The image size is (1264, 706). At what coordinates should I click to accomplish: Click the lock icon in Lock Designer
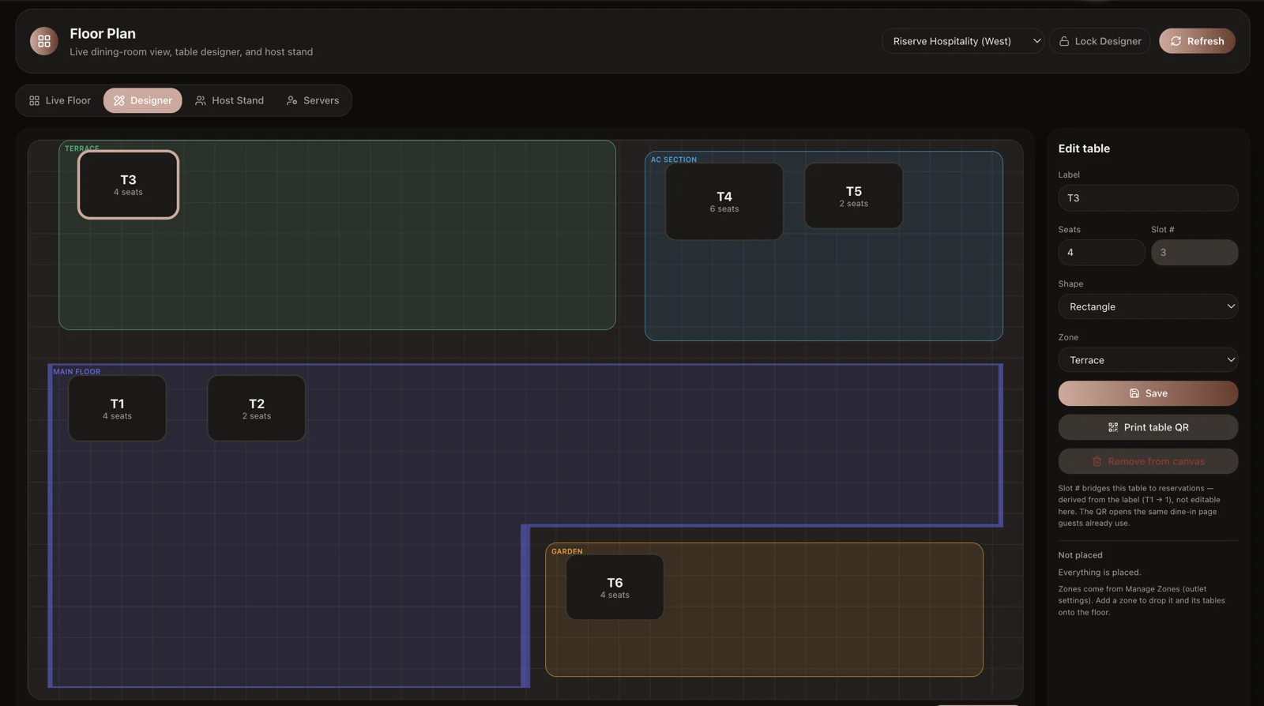1064,41
